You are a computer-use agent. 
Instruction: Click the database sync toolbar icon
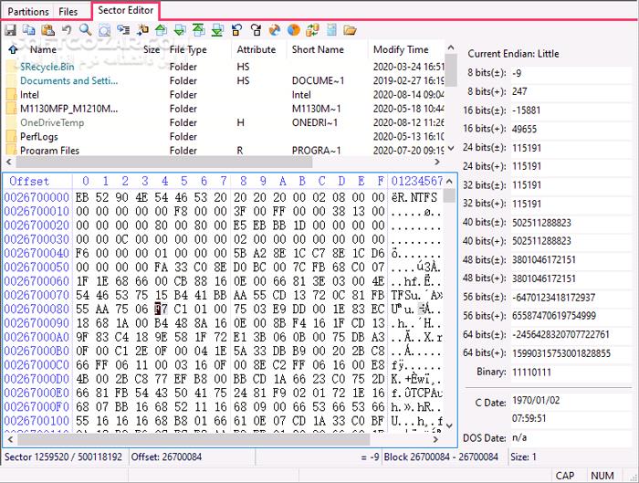coord(312,30)
